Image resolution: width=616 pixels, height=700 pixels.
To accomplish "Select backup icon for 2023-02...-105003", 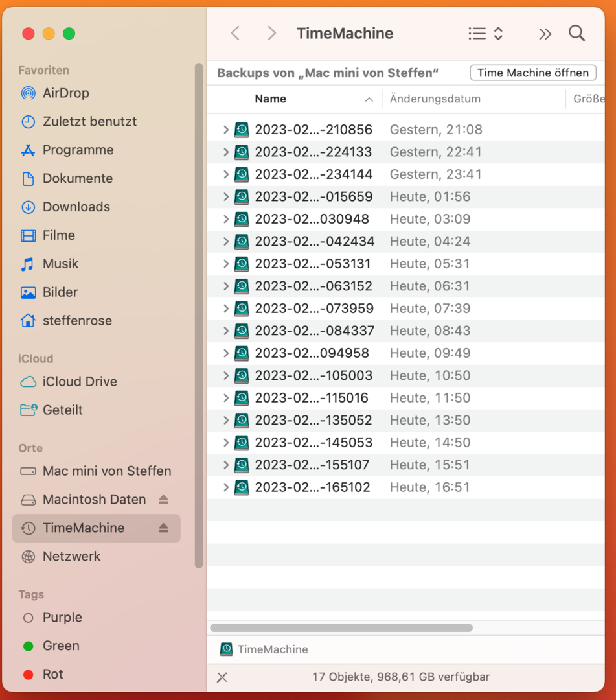I will tap(242, 375).
